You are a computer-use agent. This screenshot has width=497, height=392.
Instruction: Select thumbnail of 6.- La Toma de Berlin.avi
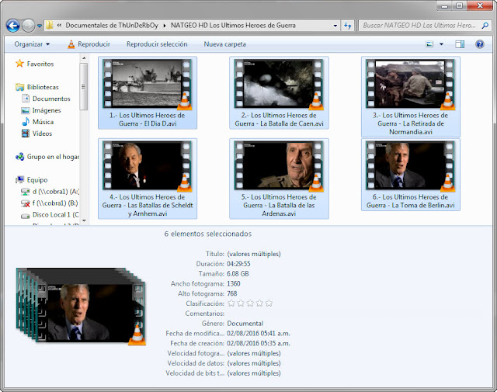[x=410, y=165]
